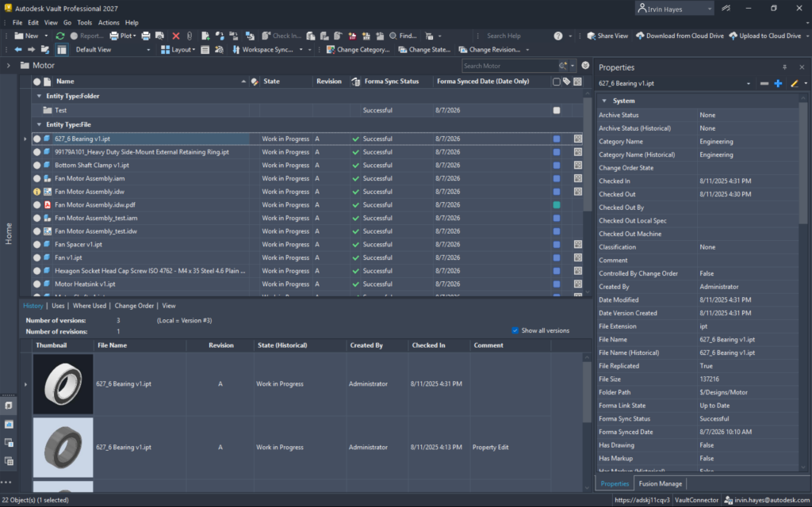Switch to the Where Used tab
The image size is (812, 507).
click(x=89, y=306)
